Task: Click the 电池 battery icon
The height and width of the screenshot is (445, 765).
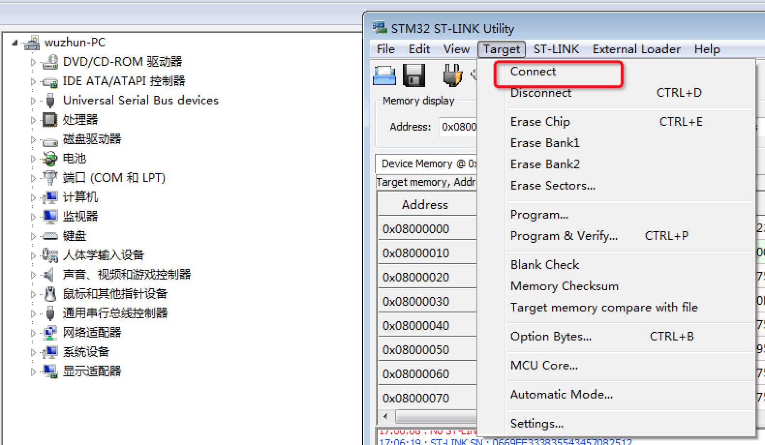Action: (x=50, y=158)
